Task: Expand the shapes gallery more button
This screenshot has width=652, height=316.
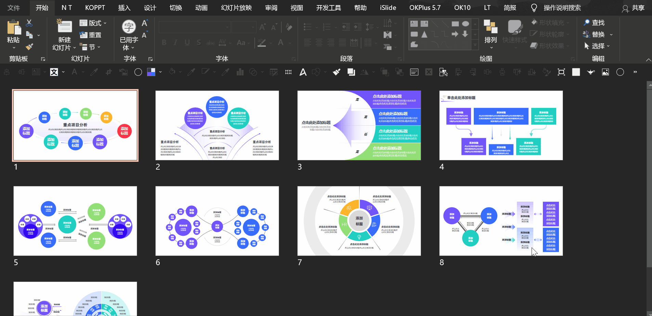Action: click(x=475, y=44)
